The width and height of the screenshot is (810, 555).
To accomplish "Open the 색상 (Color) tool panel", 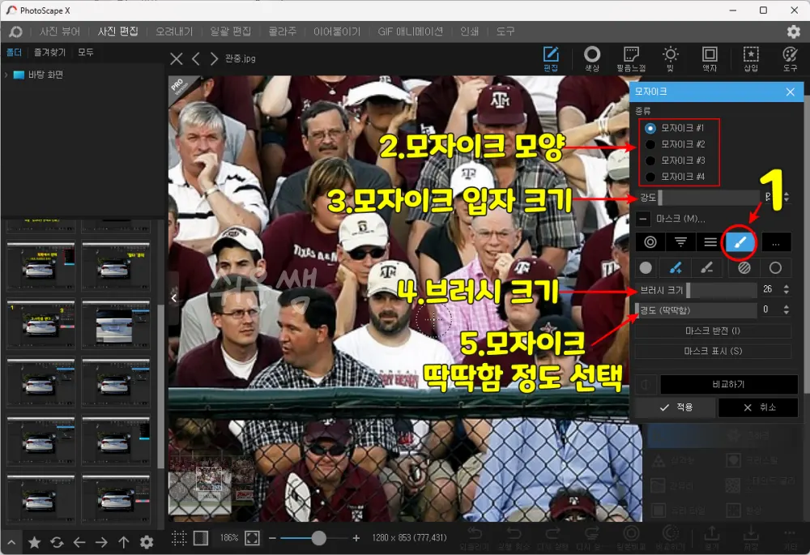I will click(x=592, y=58).
